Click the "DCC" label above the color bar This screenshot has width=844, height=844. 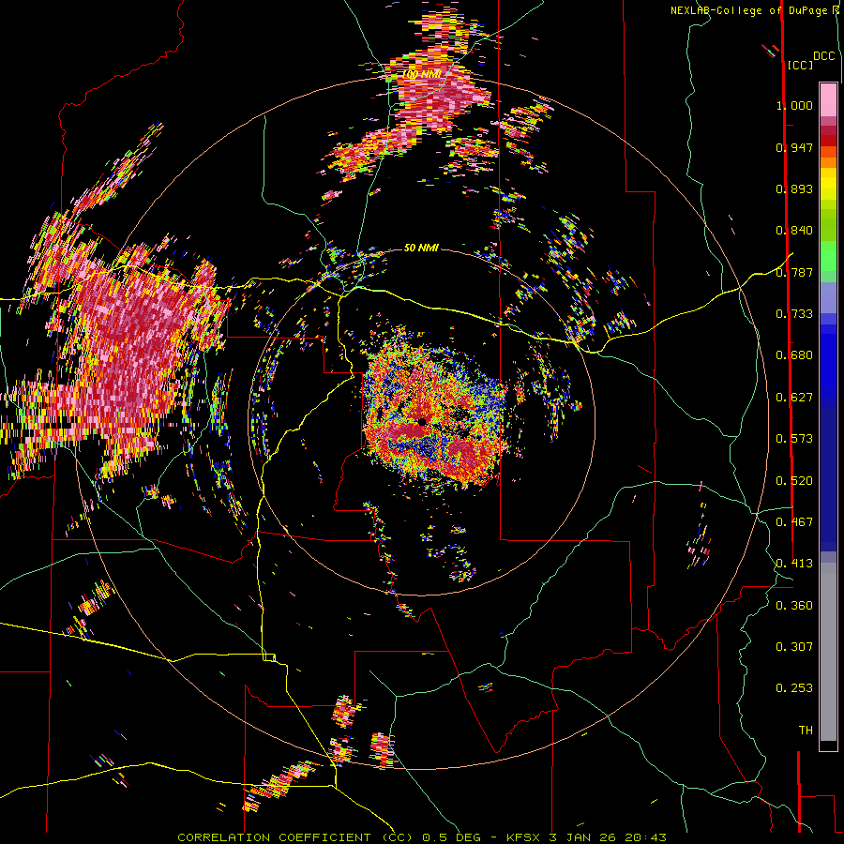pos(823,56)
